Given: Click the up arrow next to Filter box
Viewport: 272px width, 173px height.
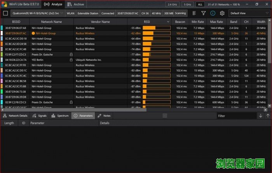Looking at the screenshot, I should 268,116.
